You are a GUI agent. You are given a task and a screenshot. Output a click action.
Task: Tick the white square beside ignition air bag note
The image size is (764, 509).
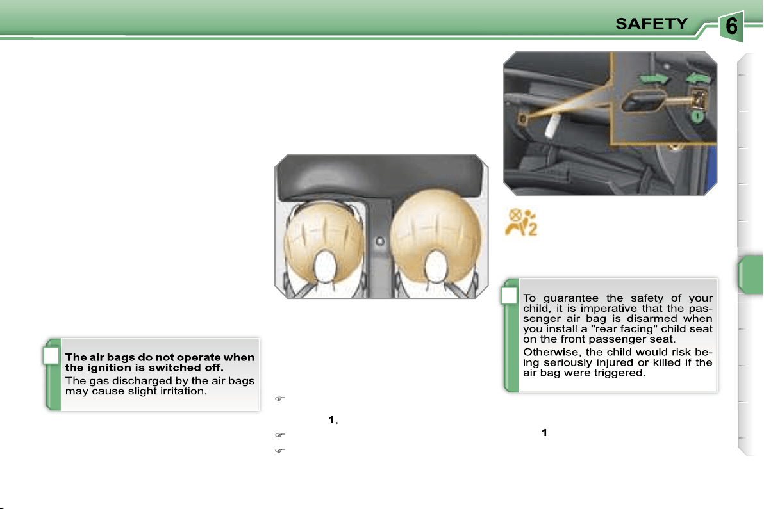click(x=51, y=356)
